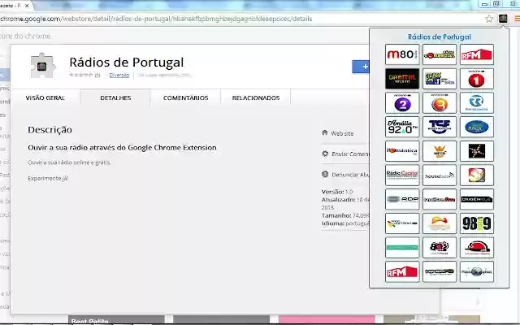This screenshot has height=325, width=520.
Task: Click the Descrição heading
Action: tap(50, 130)
